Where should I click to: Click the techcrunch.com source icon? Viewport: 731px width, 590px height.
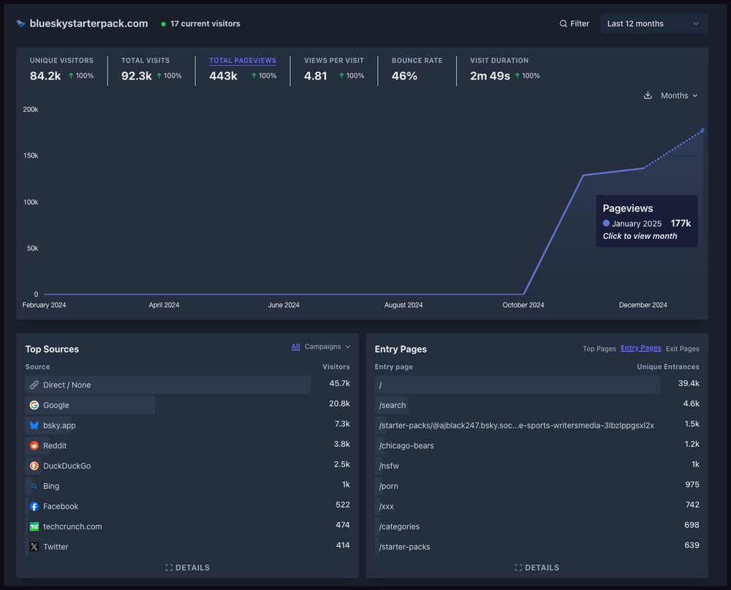click(34, 526)
